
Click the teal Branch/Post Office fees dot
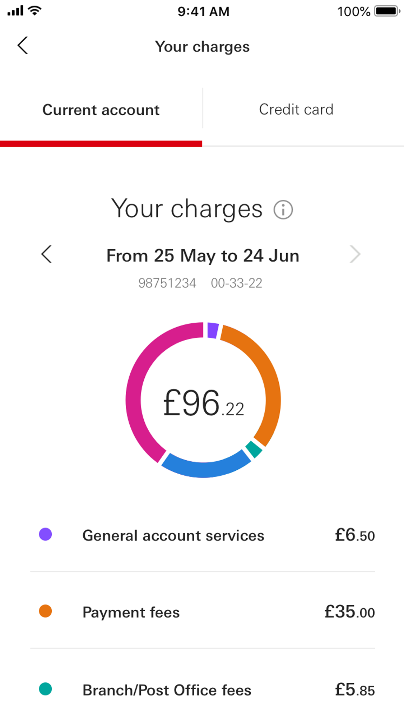[46, 689]
